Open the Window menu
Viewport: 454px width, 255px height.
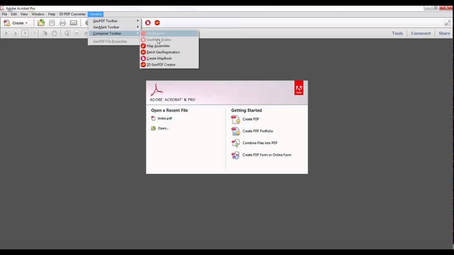(38, 14)
